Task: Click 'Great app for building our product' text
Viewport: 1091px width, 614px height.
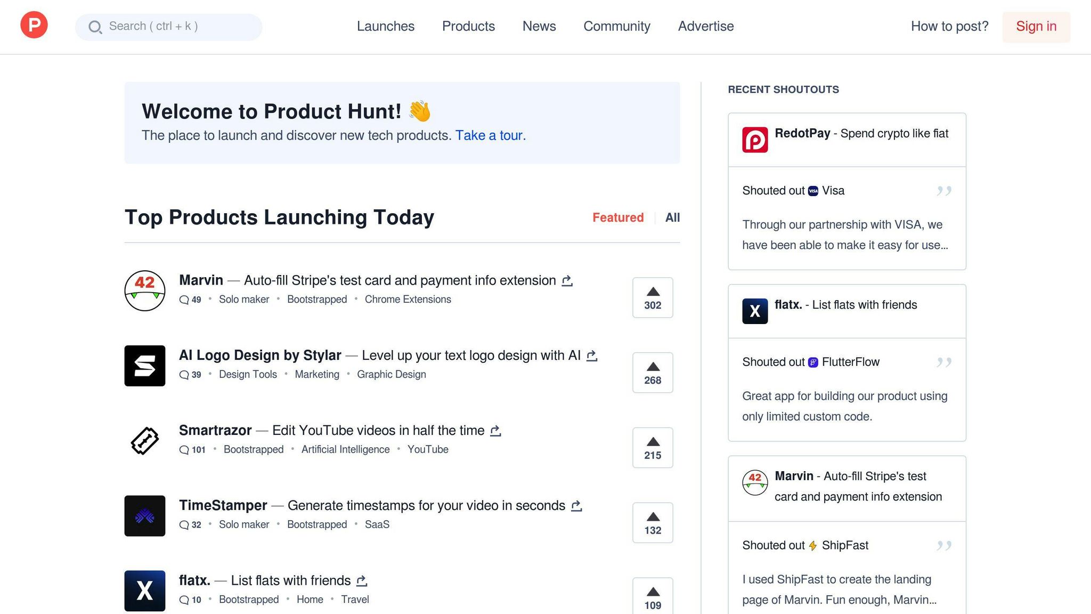Action: (845, 407)
